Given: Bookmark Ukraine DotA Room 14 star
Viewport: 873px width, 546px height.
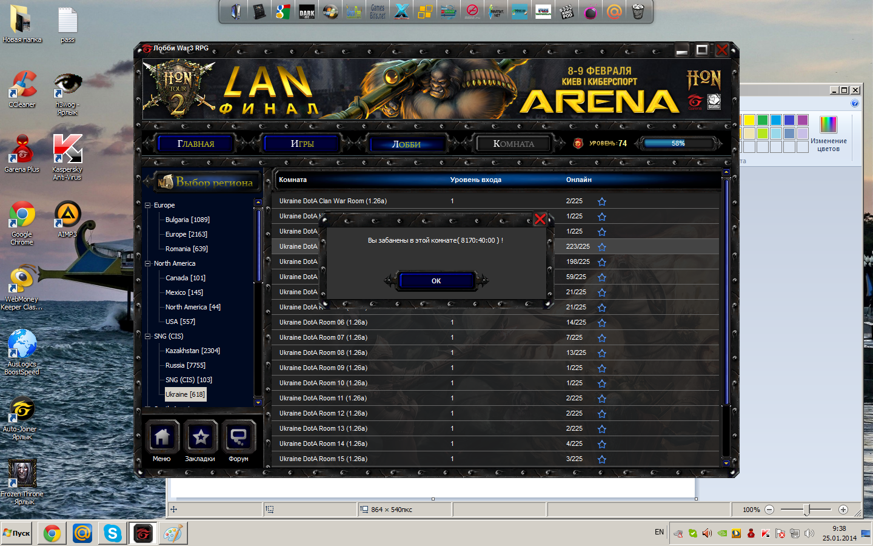Looking at the screenshot, I should point(602,444).
